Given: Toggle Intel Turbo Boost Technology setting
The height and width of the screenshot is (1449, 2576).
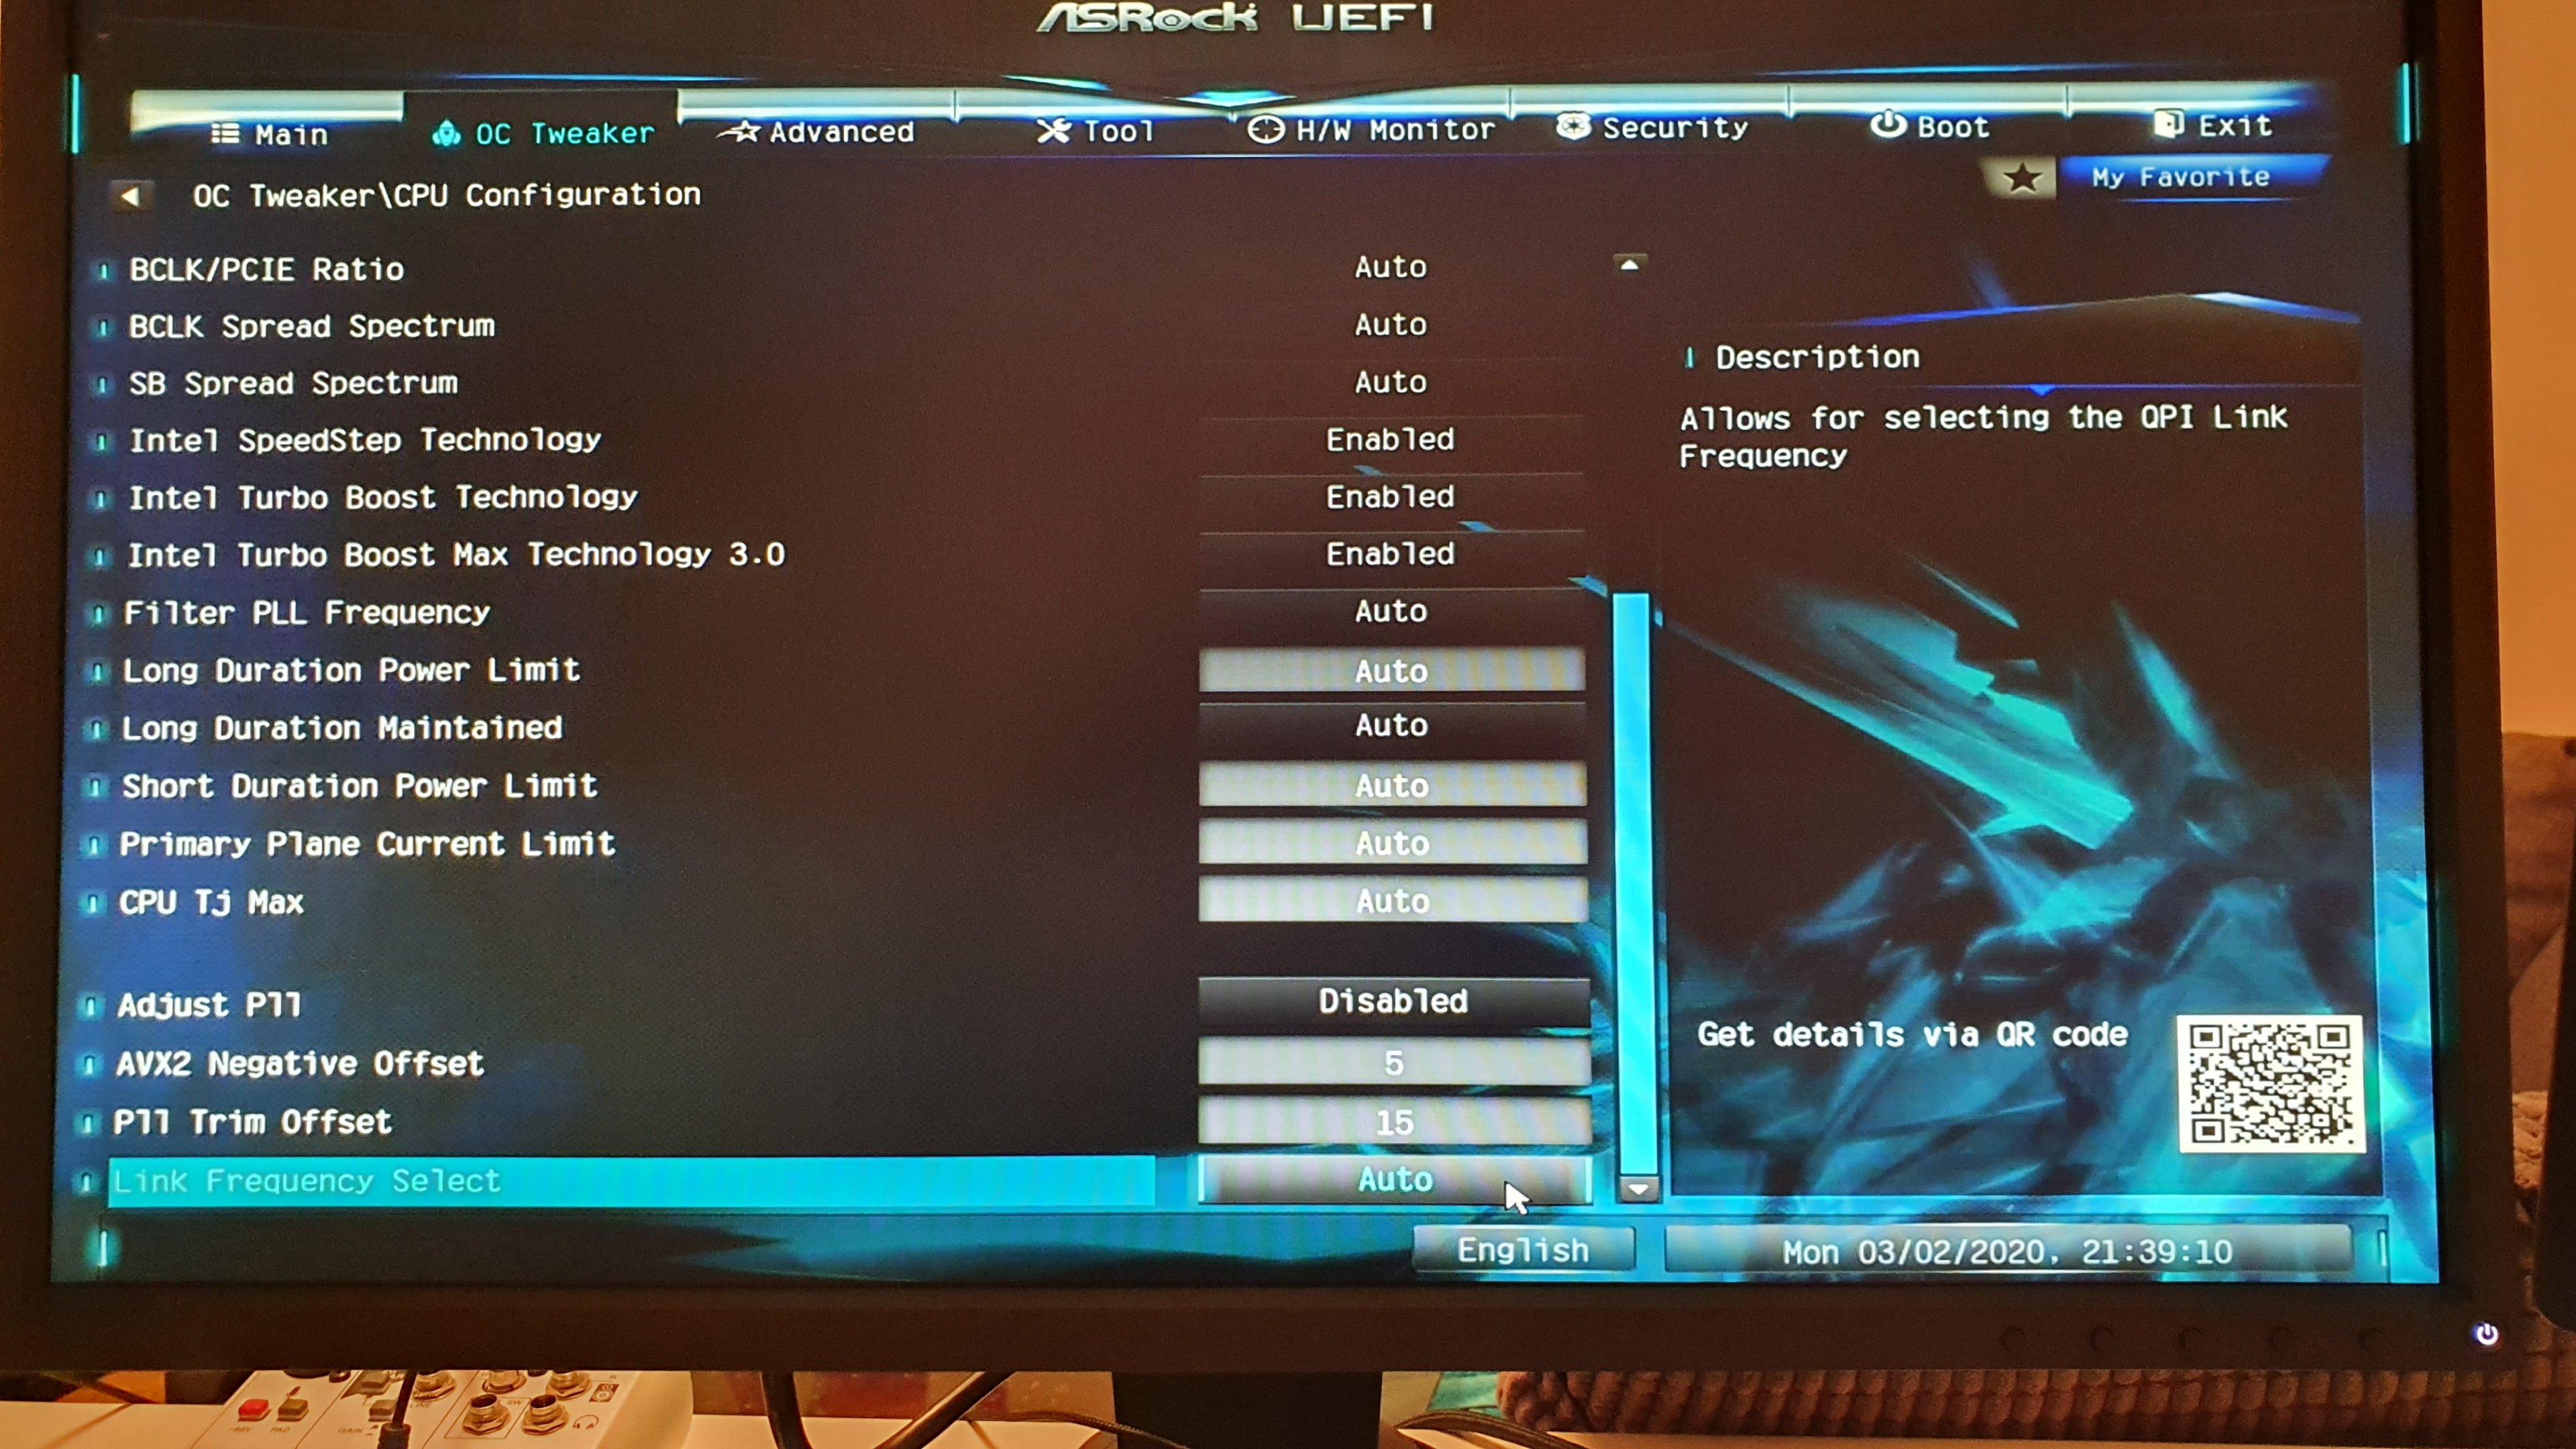Looking at the screenshot, I should (x=1390, y=497).
